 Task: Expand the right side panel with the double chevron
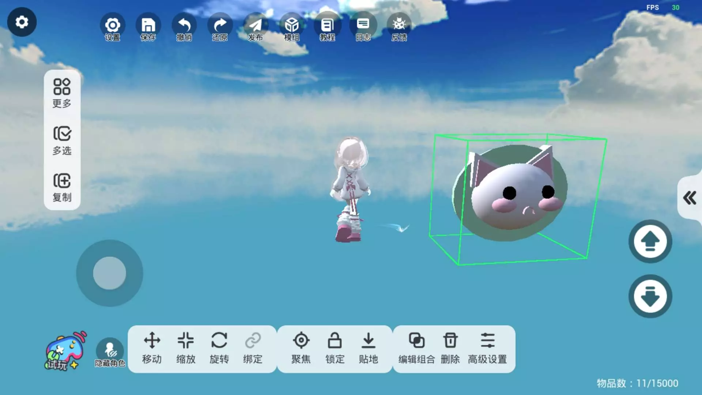tap(690, 198)
